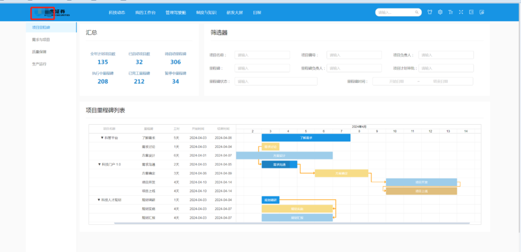
Task: Click the 已完工里程碑 value 212
Action: pos(139,81)
